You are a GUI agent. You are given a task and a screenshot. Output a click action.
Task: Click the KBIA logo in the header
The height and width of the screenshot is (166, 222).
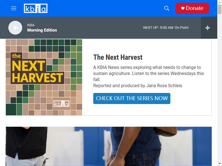tap(36, 8)
